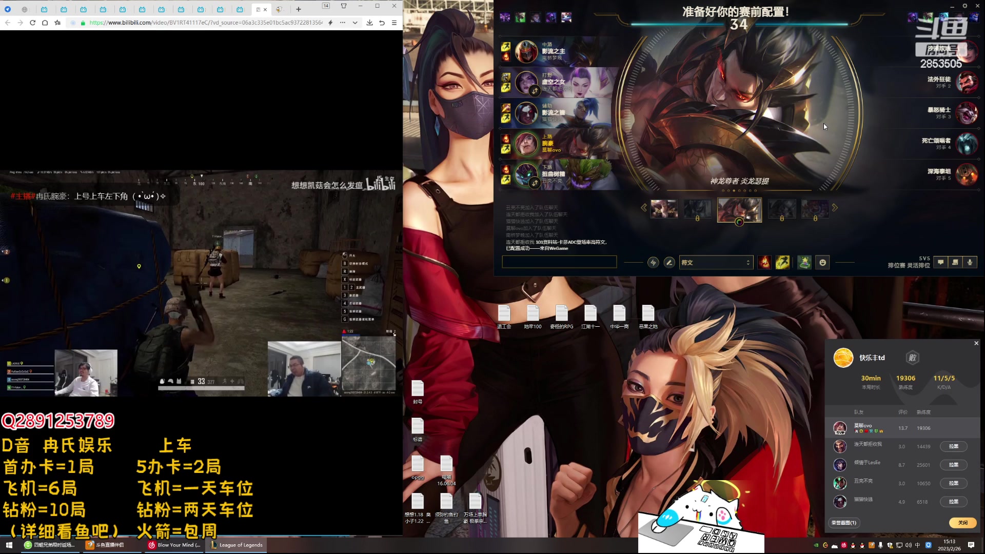Open the tab count 14 indicator
The image size is (985, 554).
coord(326,6)
